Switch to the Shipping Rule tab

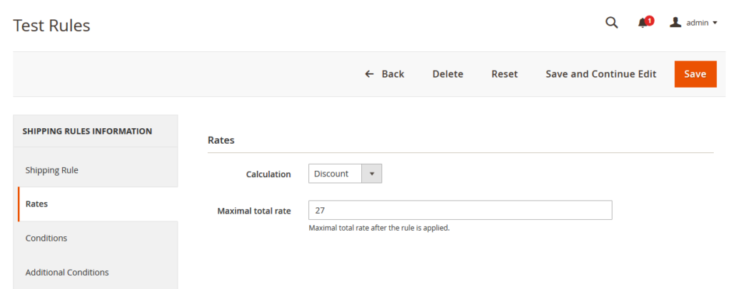(52, 170)
